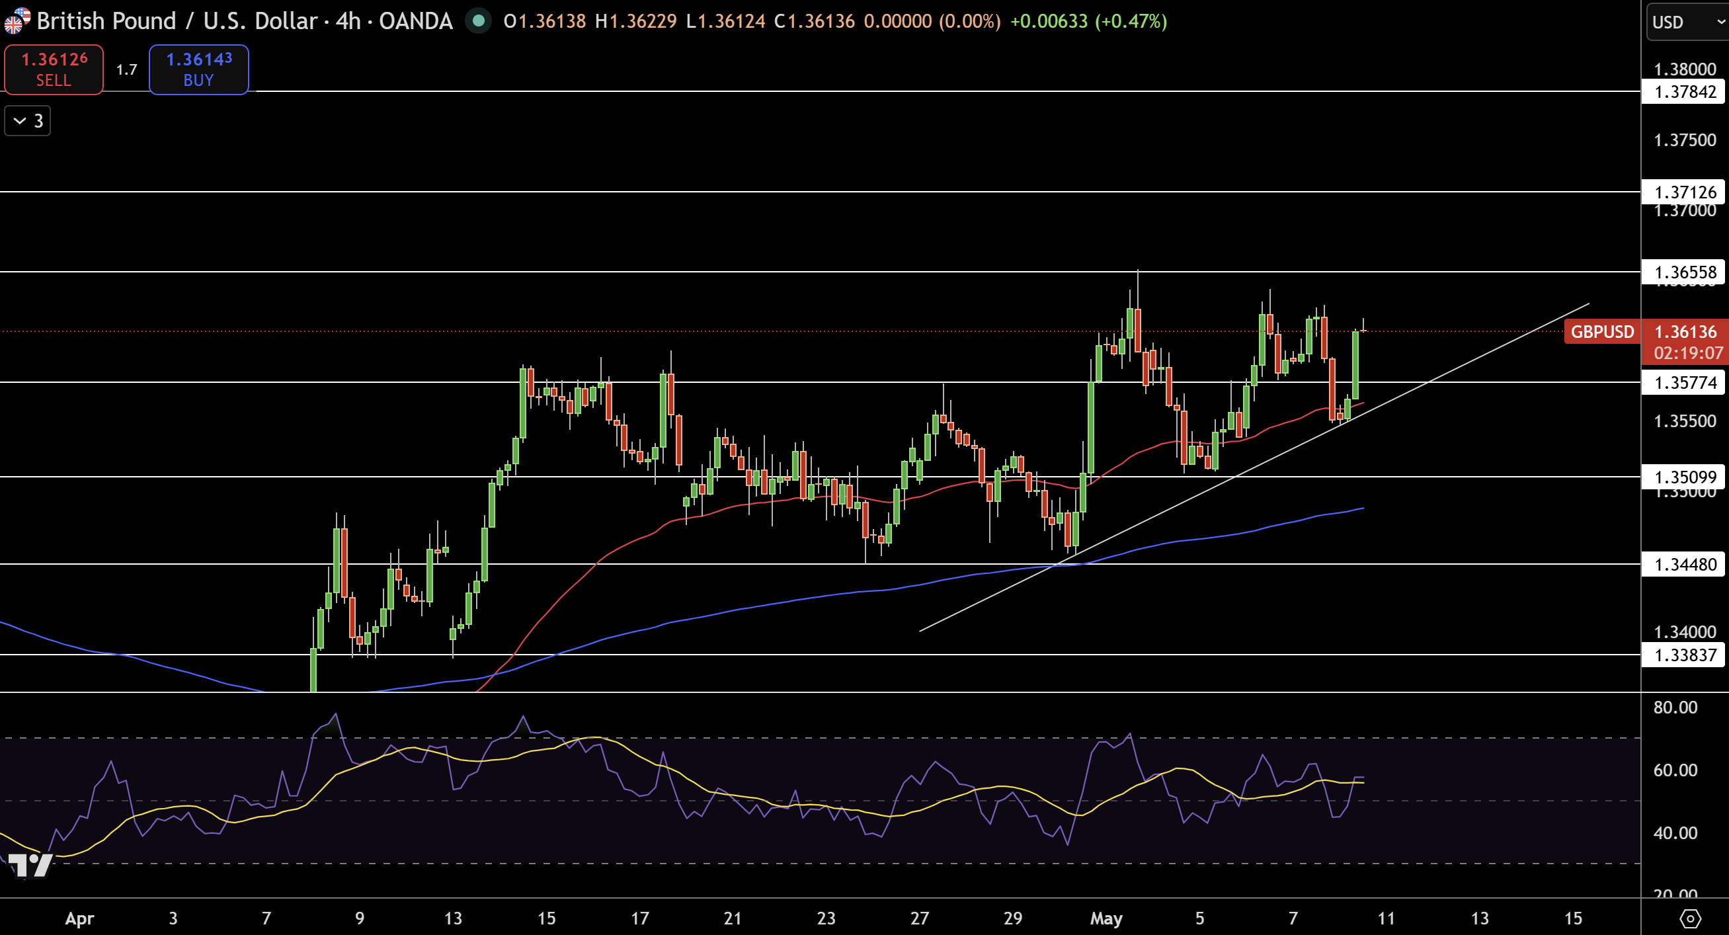Click the SELL 1.36126 button

click(54, 69)
